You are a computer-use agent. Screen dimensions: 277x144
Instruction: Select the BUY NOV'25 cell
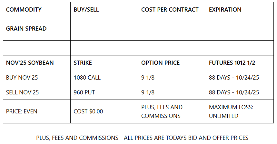tap(37, 77)
